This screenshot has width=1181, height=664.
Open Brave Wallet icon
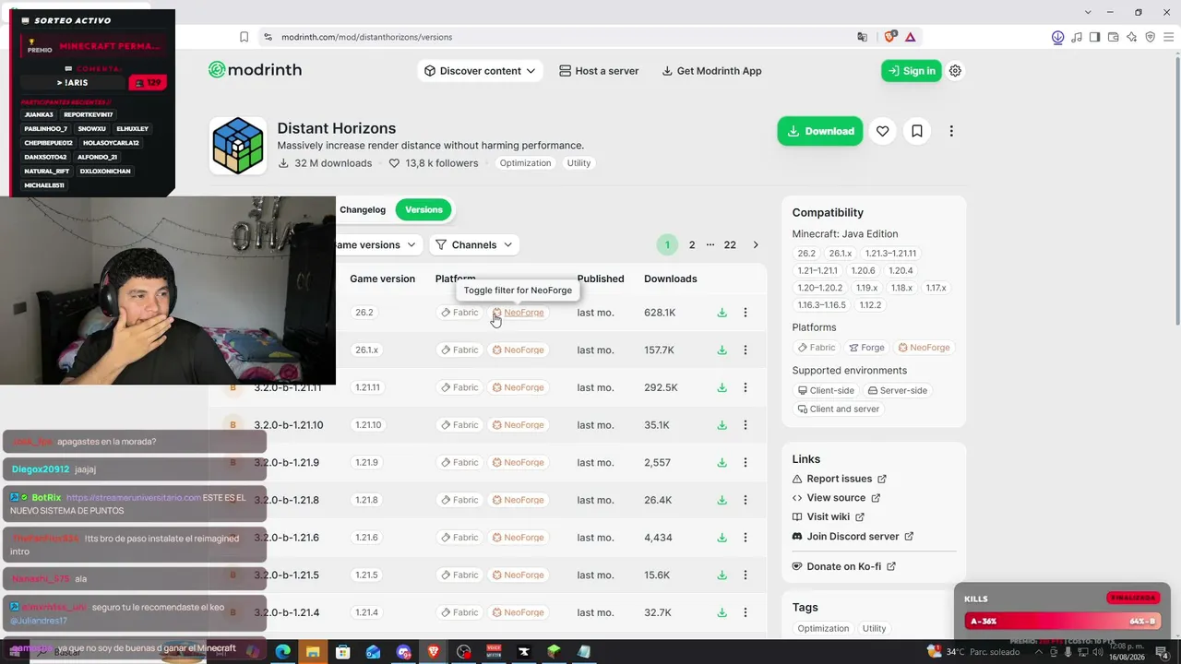point(1113,37)
